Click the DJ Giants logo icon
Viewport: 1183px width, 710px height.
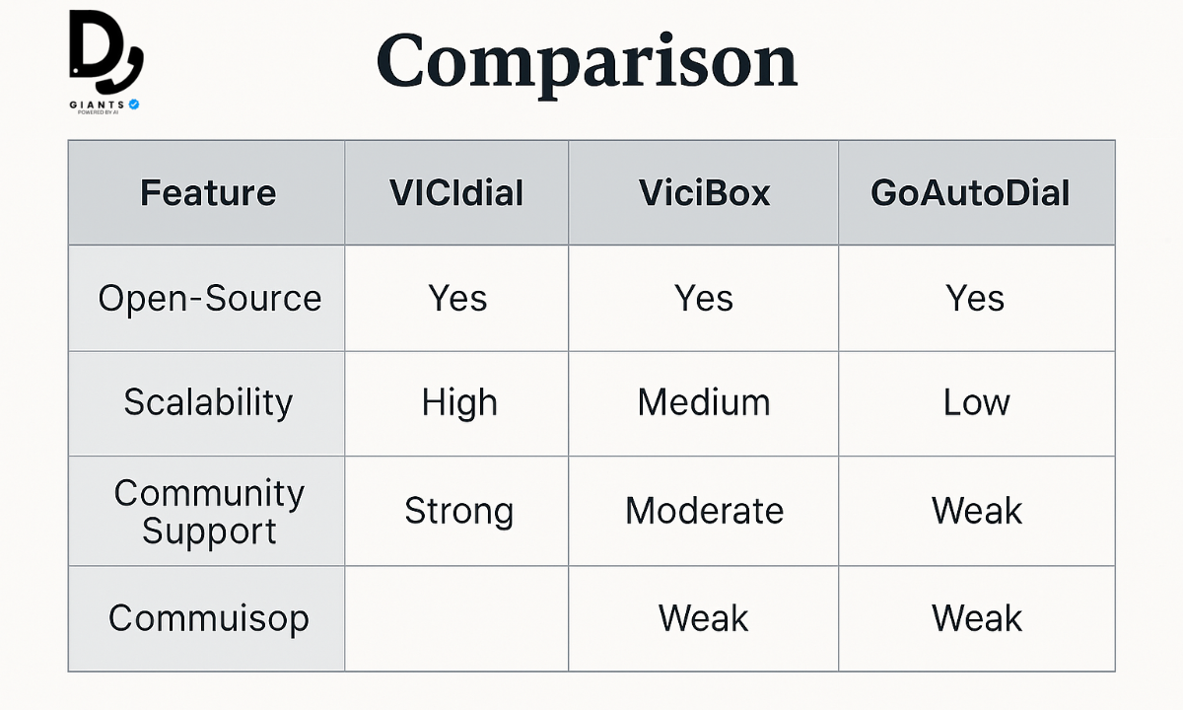(105, 51)
